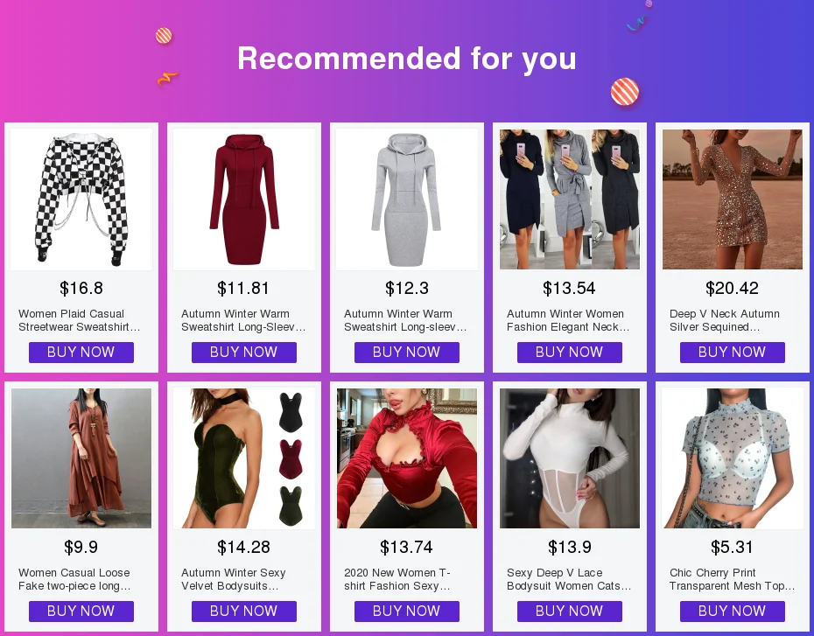
Task: Open the Women Casual Loose Fake two-piece title
Action: [x=74, y=579]
